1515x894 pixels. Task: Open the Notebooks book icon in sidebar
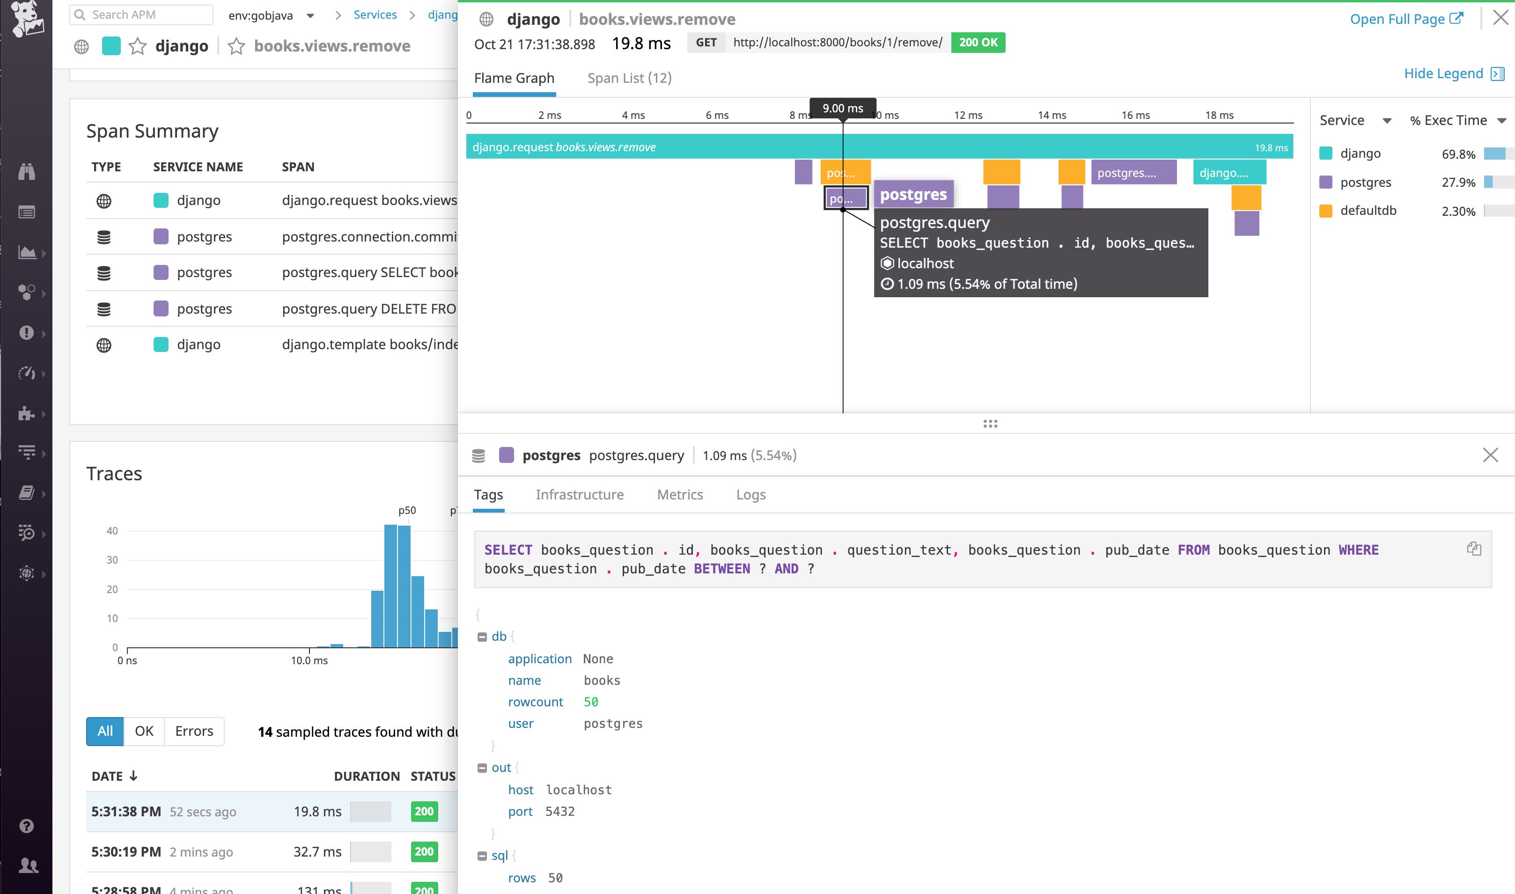[27, 493]
